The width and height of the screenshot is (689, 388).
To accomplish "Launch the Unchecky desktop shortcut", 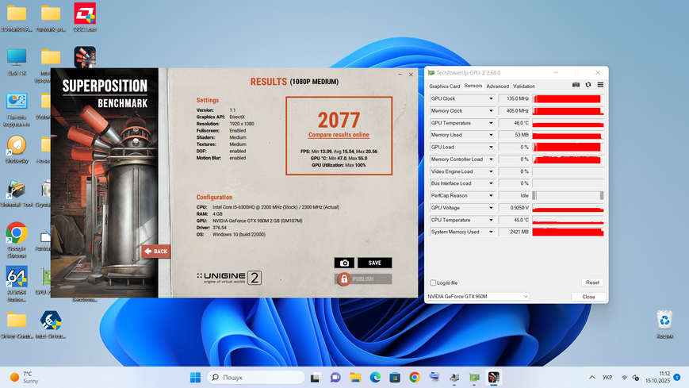I will pos(17,150).
